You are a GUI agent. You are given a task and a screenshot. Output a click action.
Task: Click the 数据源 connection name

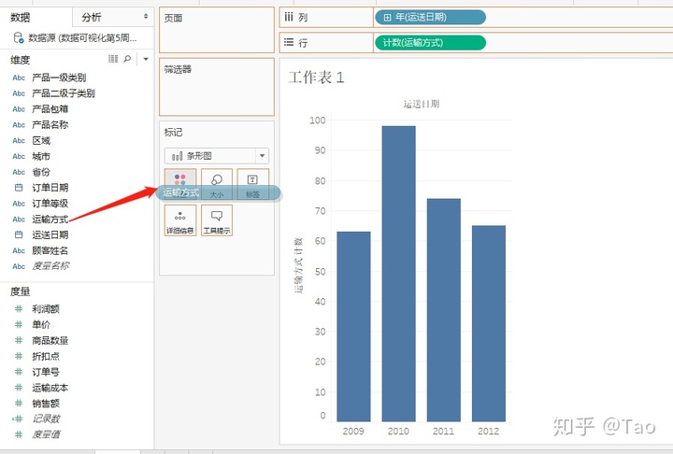pos(82,37)
